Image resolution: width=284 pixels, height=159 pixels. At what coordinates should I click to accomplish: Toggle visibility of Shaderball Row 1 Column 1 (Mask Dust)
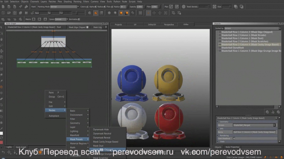(220, 39)
